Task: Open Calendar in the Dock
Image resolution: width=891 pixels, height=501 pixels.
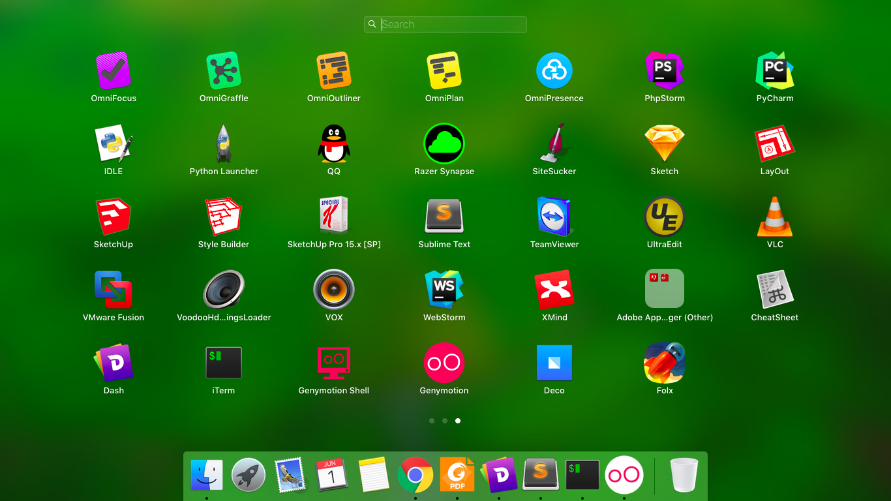Action: (332, 475)
